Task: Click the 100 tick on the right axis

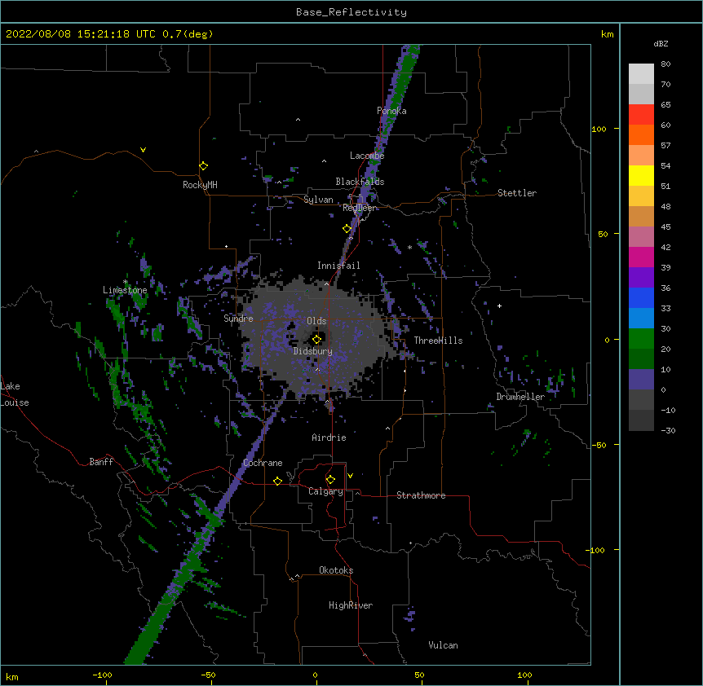Action: [x=599, y=129]
